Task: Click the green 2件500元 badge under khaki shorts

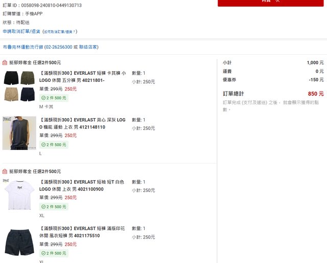Action: pyautogui.click(x=54, y=98)
